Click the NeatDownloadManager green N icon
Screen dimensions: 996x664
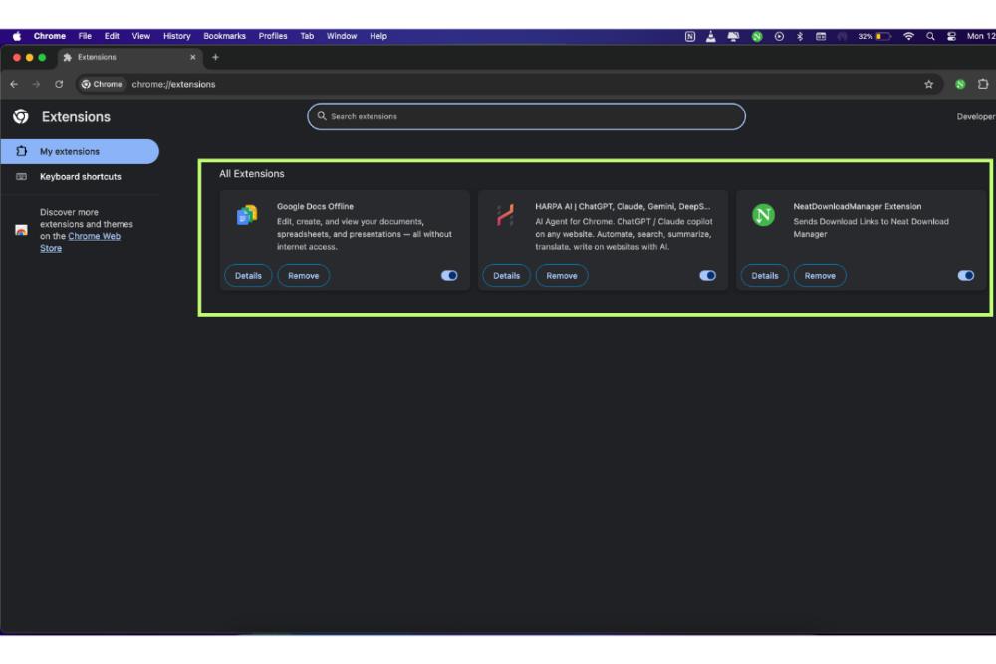click(763, 215)
